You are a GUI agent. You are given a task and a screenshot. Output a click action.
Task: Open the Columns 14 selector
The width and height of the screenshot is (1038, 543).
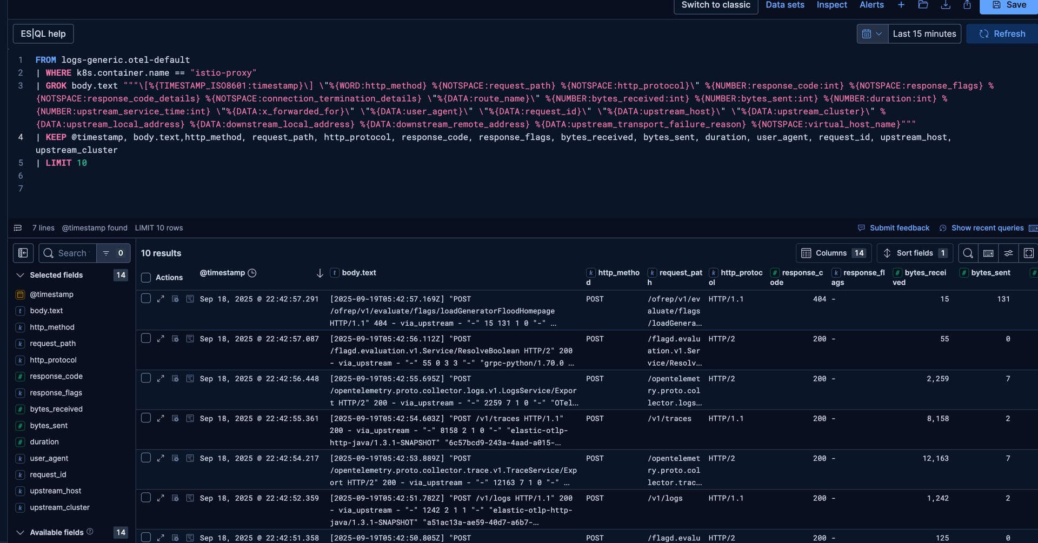pos(834,253)
